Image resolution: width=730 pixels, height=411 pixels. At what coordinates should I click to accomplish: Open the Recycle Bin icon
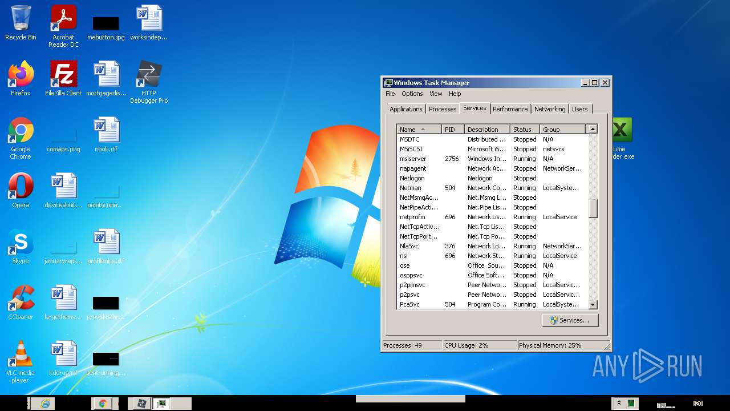coord(21,23)
